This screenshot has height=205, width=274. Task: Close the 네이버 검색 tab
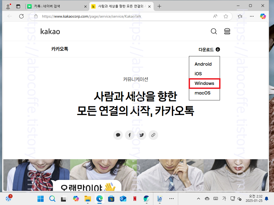(x=85, y=7)
